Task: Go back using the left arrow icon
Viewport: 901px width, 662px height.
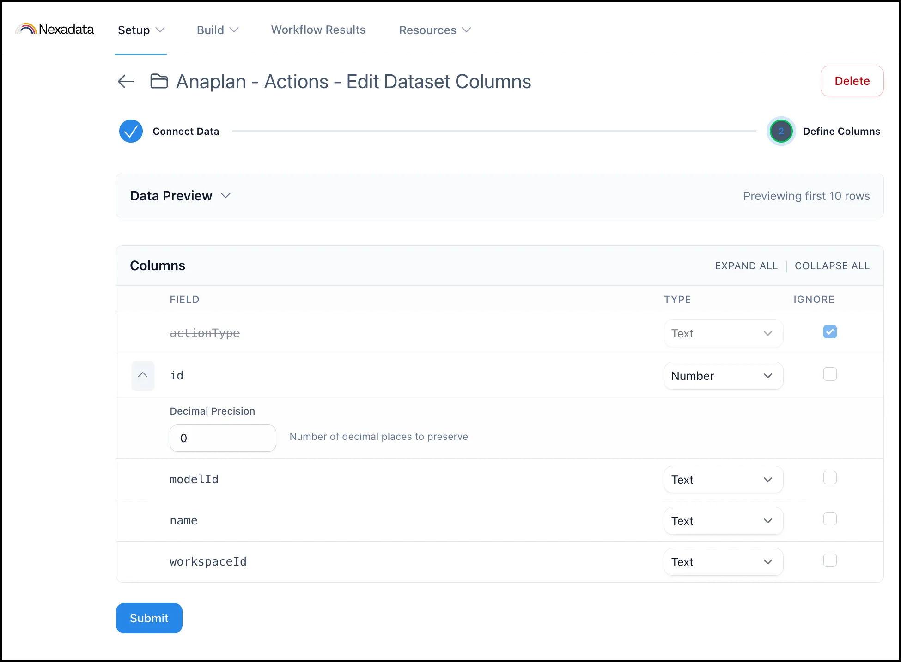Action: pyautogui.click(x=126, y=82)
